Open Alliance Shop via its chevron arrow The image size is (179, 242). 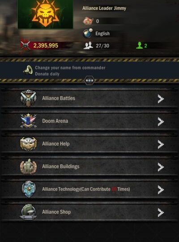click(161, 212)
